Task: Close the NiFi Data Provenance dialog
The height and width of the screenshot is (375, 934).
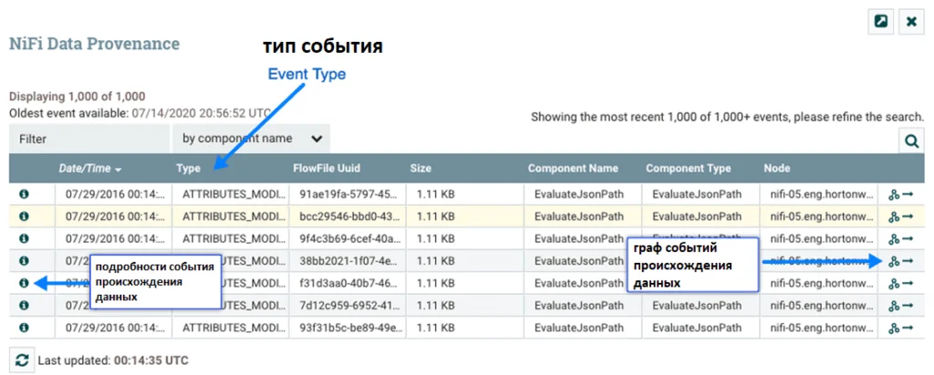Action: pyautogui.click(x=911, y=22)
